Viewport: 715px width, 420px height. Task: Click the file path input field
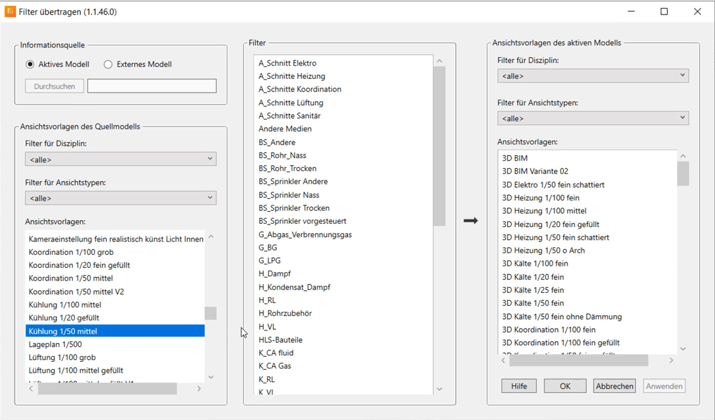point(152,86)
